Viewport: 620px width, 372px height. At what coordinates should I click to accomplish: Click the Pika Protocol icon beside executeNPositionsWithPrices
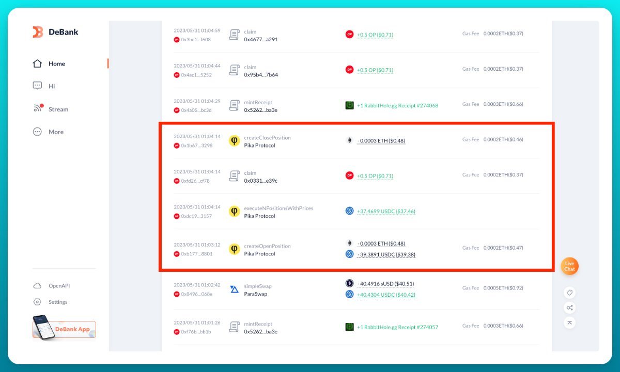(x=234, y=212)
